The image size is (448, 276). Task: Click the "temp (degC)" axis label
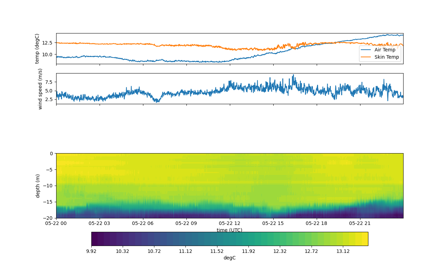[x=37, y=49]
